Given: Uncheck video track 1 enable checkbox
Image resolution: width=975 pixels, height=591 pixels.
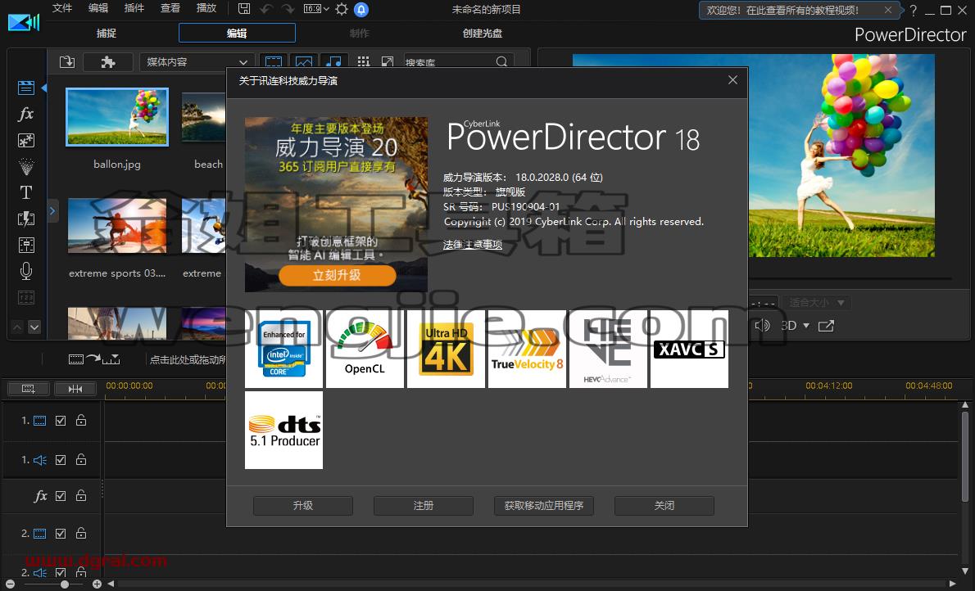Looking at the screenshot, I should pos(61,421).
